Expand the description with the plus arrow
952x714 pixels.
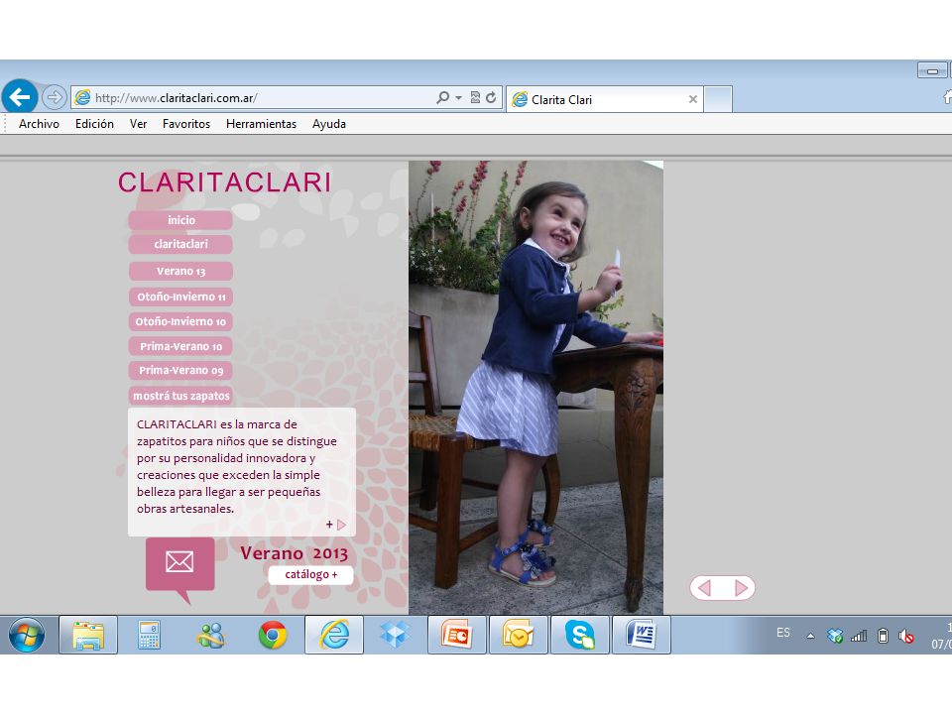[336, 525]
